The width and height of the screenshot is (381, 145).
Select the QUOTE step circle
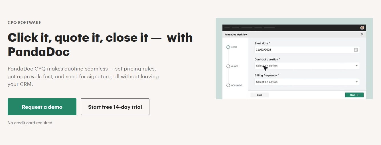[x=228, y=66]
